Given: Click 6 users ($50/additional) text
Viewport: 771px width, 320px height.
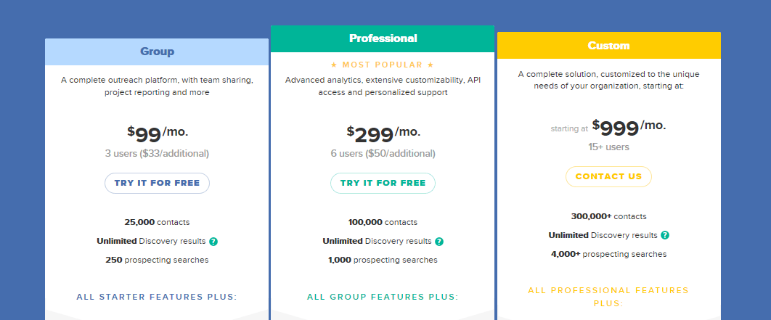Looking at the screenshot, I should coord(383,153).
